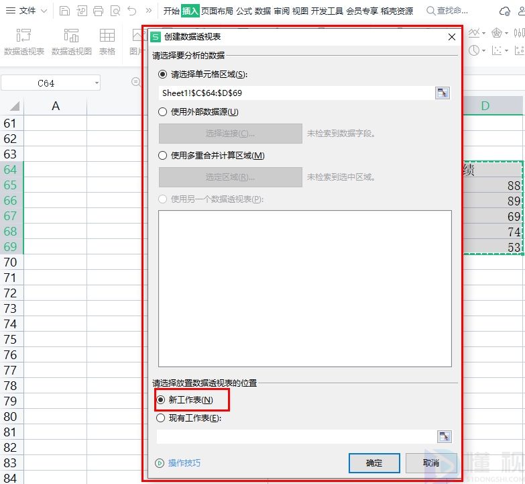Click the 数据透视表 ribbon icon

[23, 42]
